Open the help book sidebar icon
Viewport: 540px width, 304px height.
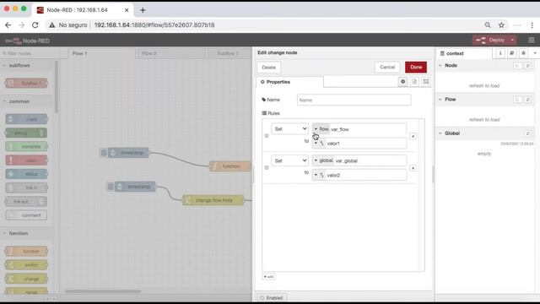512,53
